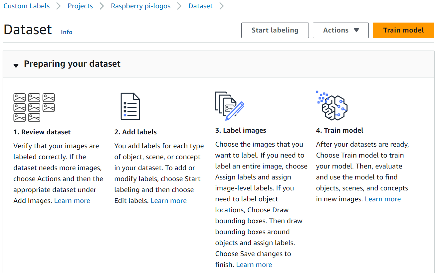Click the Dataset breadcrumb link
The image size is (436, 273).
click(x=200, y=6)
